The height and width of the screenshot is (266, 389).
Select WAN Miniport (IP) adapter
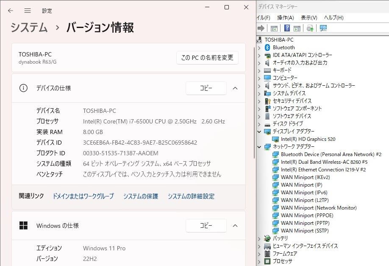click(301, 185)
